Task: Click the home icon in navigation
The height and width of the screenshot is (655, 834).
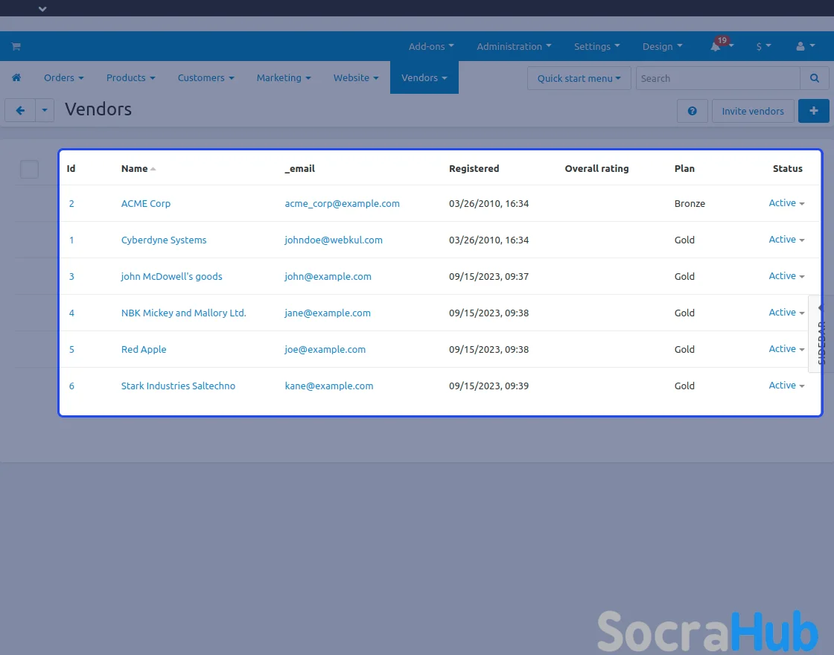Action: (16, 77)
